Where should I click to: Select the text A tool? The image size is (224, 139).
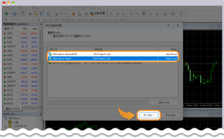point(50,20)
